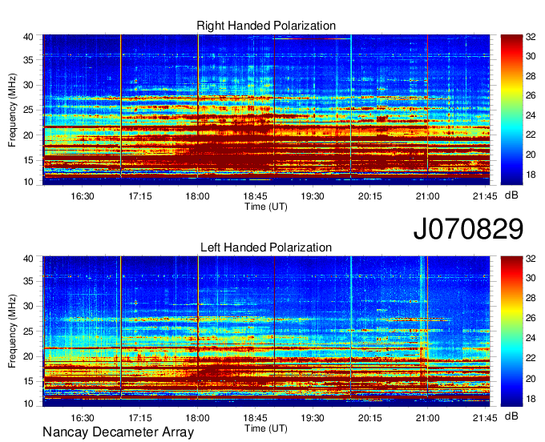This screenshot has height=442, width=545.
Task: Click the "Left Handed Polarization" plot title
Action: [266, 247]
